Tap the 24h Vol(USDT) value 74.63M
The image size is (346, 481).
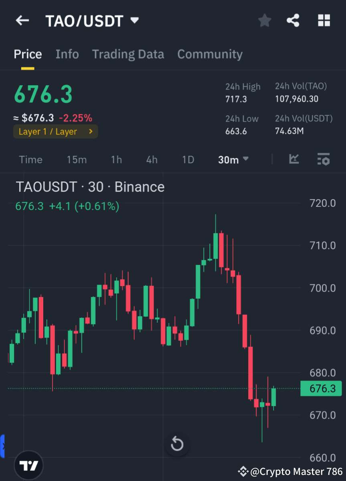coord(289,131)
